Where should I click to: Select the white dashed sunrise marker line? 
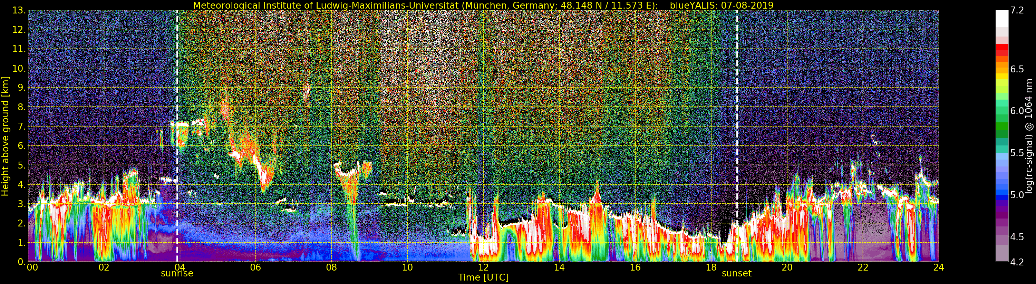(x=177, y=136)
